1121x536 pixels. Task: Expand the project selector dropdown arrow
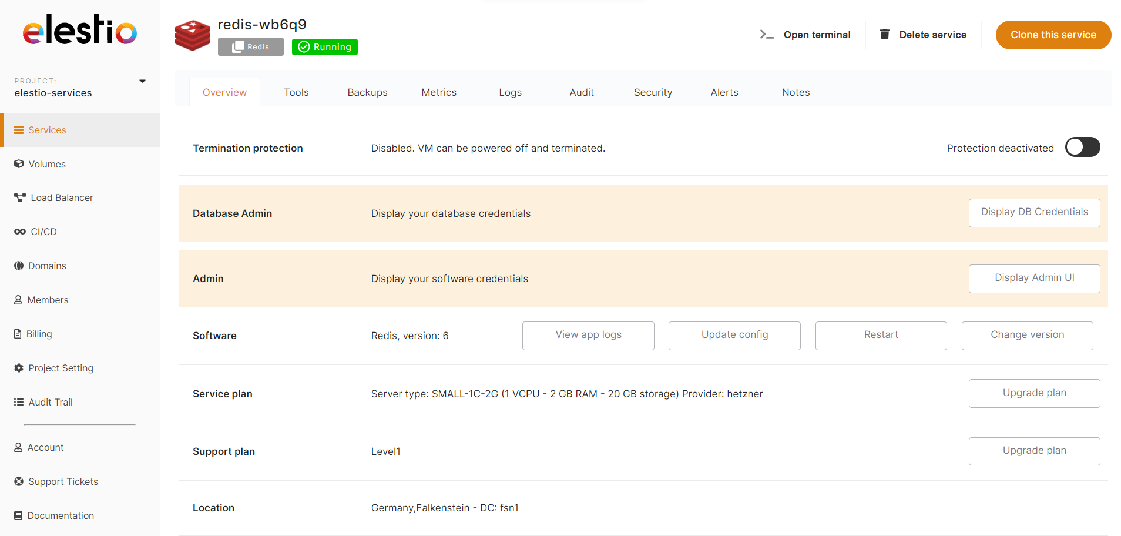[x=142, y=81]
